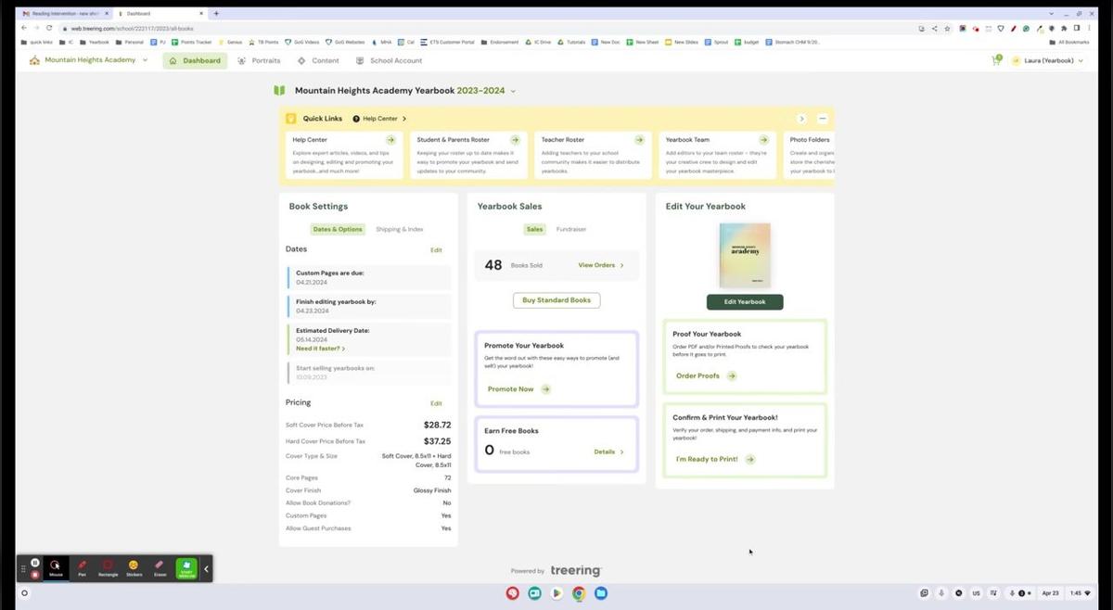Image resolution: width=1113 pixels, height=610 pixels.
Task: Click the Quick Links lightbulb icon
Action: (x=291, y=119)
